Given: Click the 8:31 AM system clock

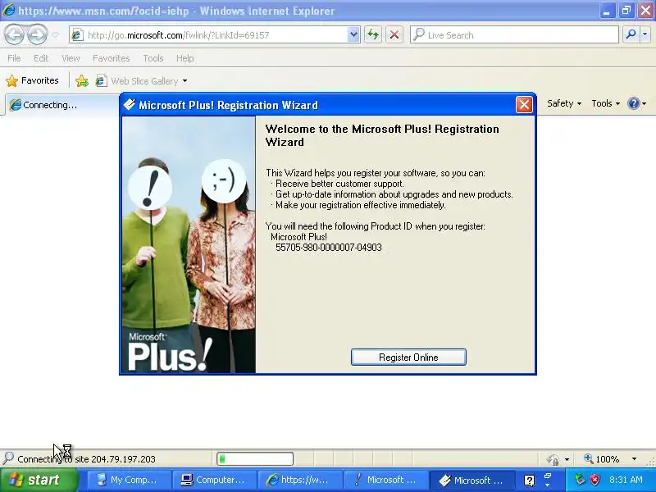Looking at the screenshot, I should coord(626,480).
